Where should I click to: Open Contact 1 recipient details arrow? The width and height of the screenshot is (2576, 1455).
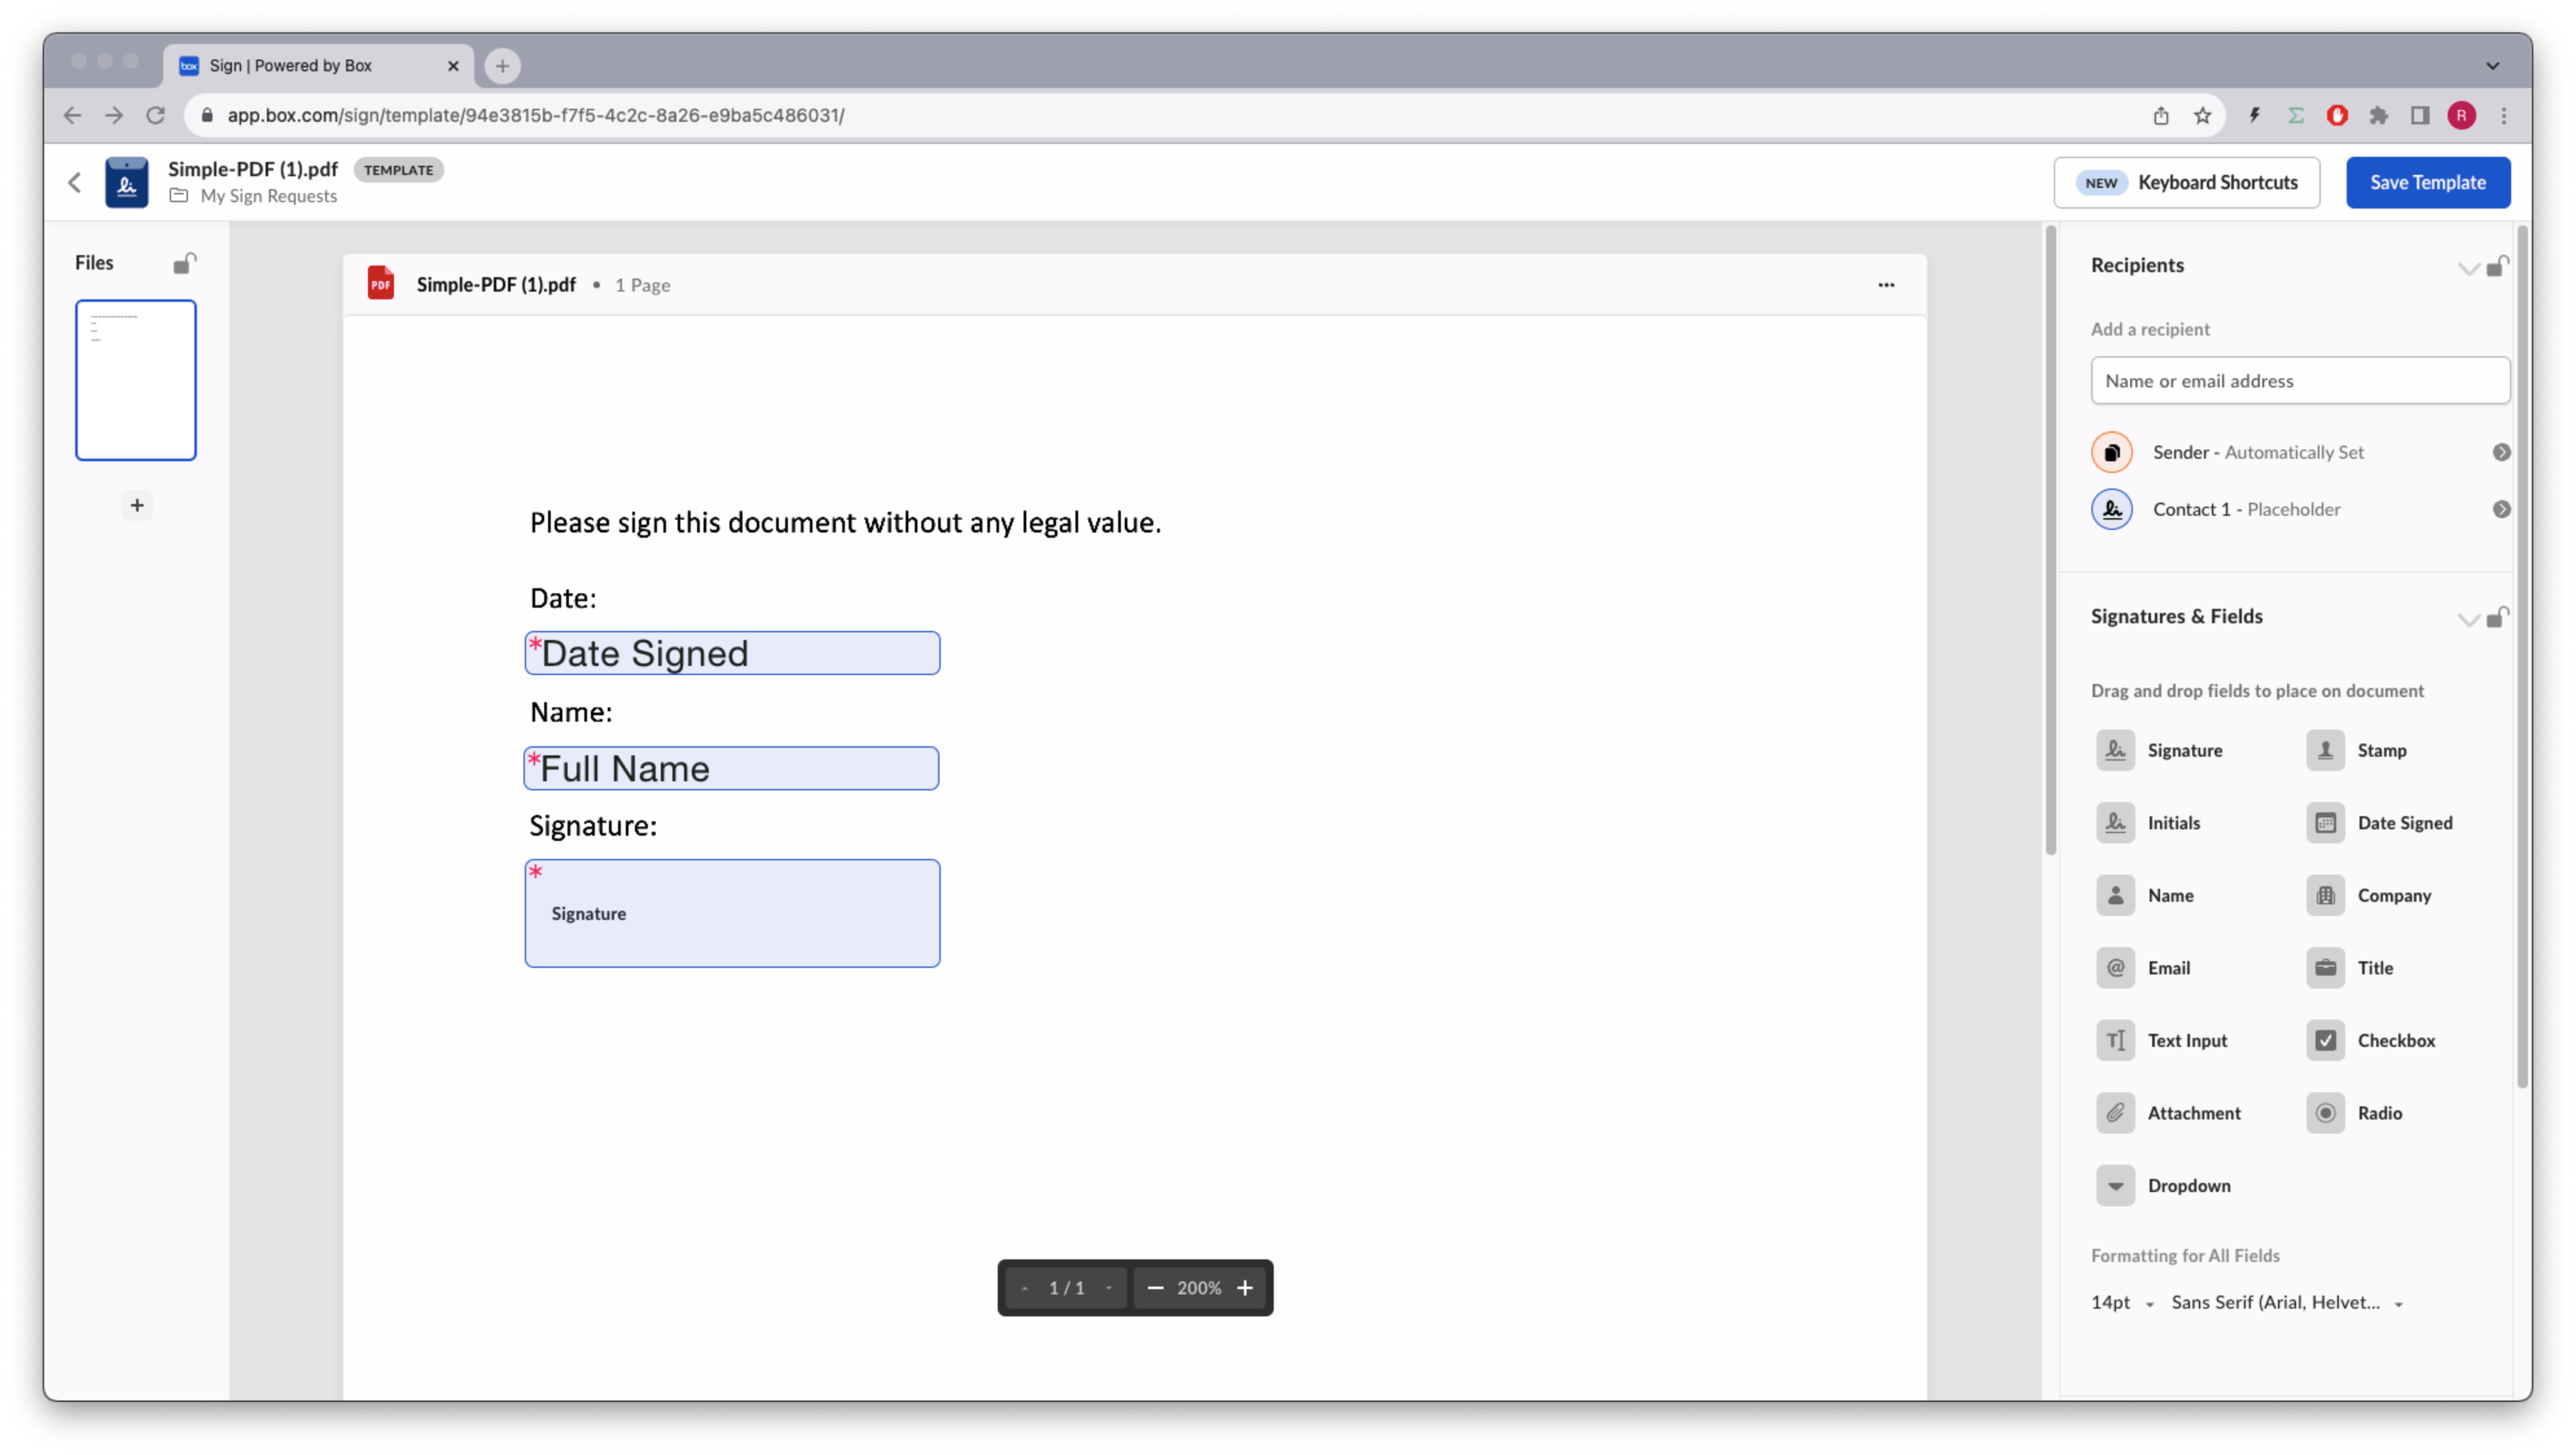click(x=2502, y=509)
